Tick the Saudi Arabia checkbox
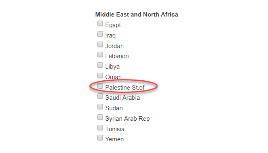 click(x=100, y=96)
